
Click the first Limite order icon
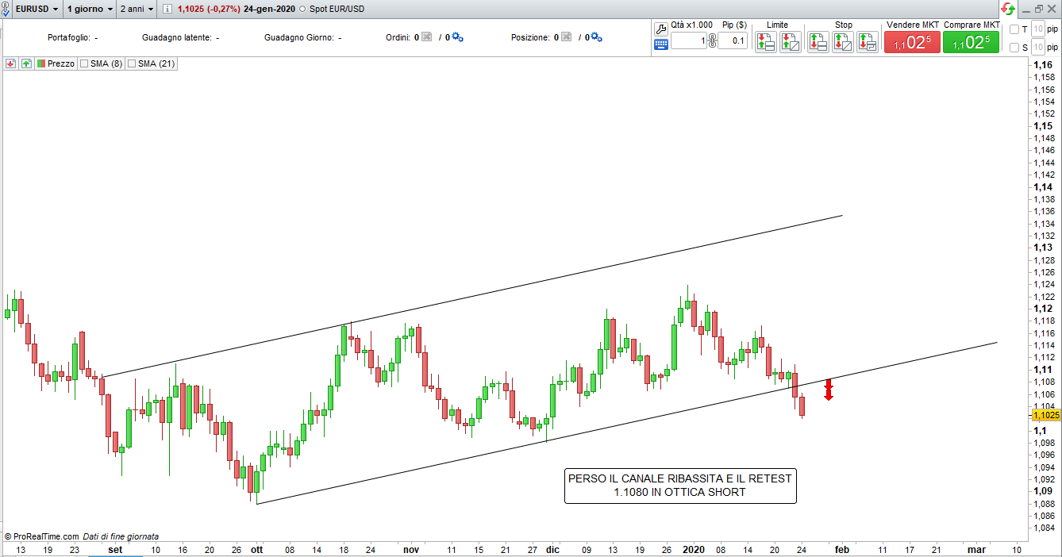(765, 42)
